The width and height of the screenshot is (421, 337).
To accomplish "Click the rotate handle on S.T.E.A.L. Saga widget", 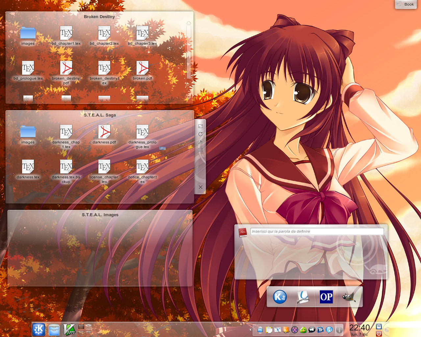I will (200, 134).
